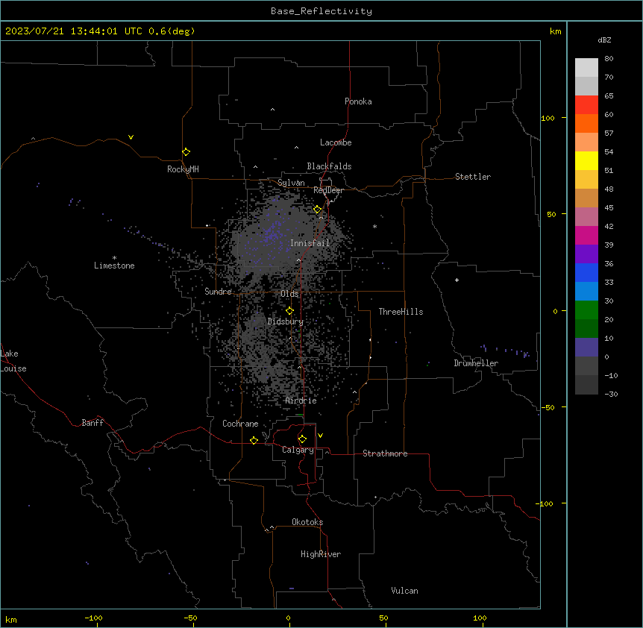Click the Stettler label

click(473, 177)
